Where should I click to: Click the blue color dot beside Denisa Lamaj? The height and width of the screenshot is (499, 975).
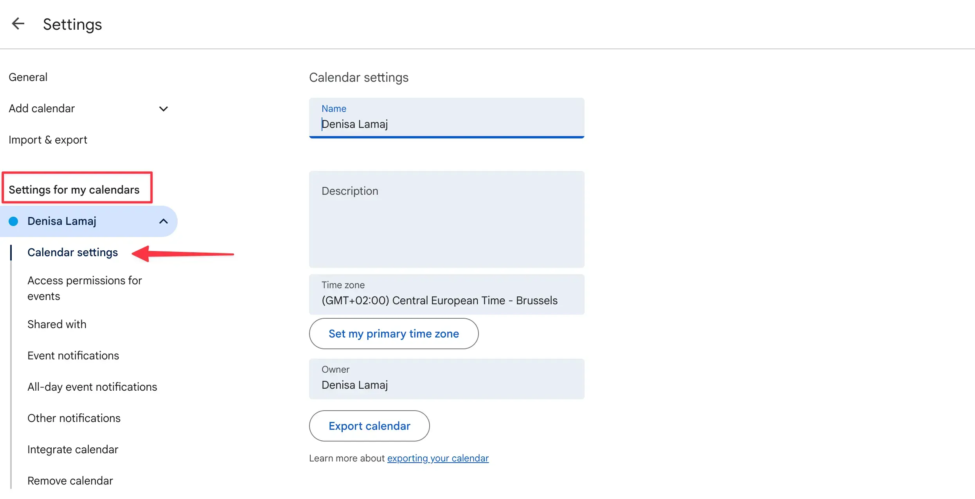point(13,221)
